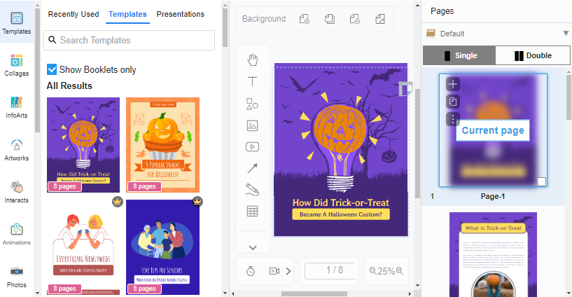The image size is (572, 297).
Task: Click the page-corner flip icon on canvas
Action: tap(405, 89)
